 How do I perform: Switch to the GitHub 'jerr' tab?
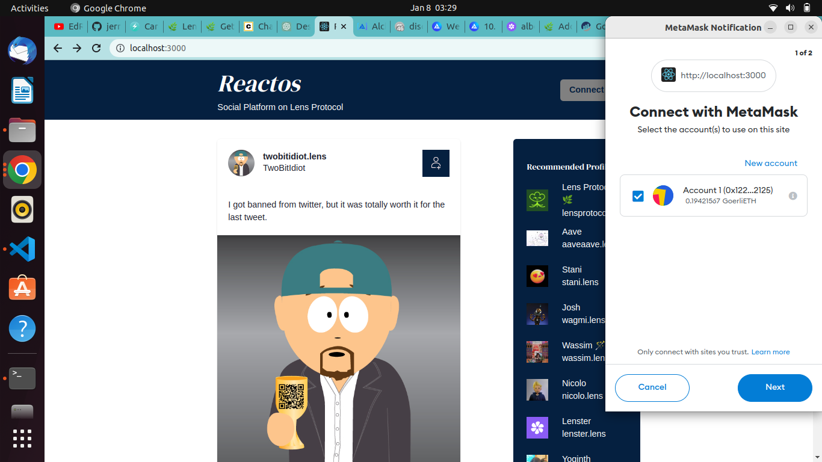[x=106, y=26]
